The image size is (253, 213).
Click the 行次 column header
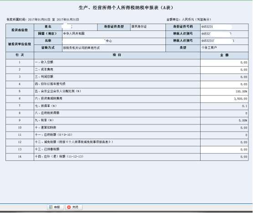(20, 55)
